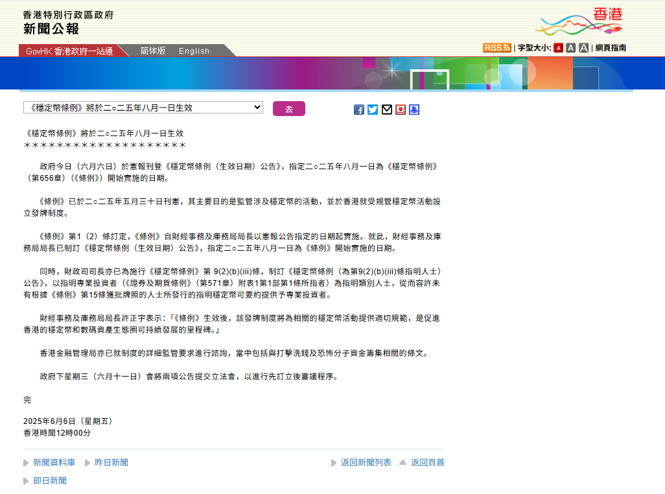This screenshot has width=665, height=494.
Task: Click the red download icon
Action: (x=401, y=110)
